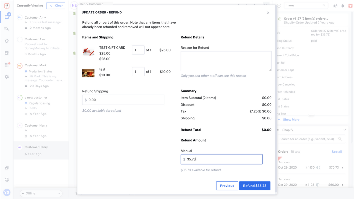The image size is (354, 199).
Task: Open the apps grid icon in sidebar
Action: click(7, 64)
